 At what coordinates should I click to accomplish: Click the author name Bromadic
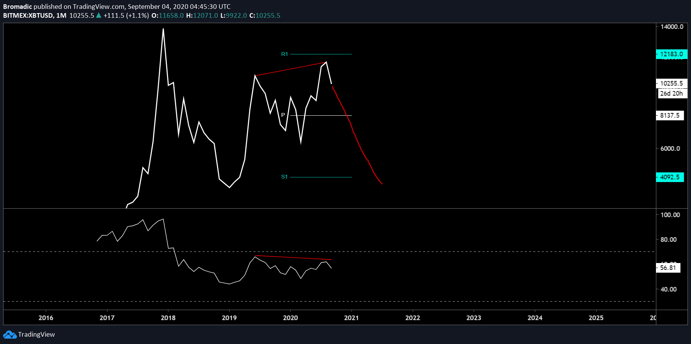pos(17,7)
